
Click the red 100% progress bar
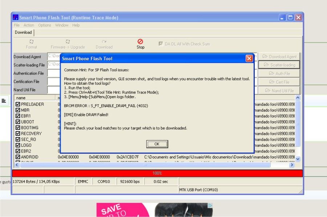[x=157, y=173]
